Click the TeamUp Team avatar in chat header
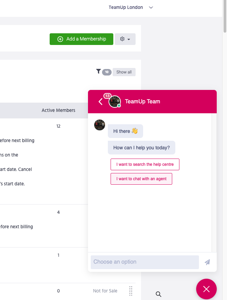Image resolution: width=227 pixels, height=300 pixels. click(115, 102)
